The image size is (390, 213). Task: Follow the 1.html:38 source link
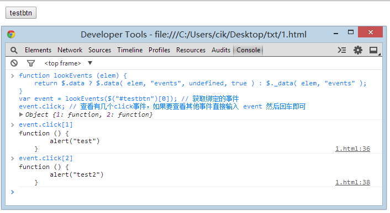(352, 182)
